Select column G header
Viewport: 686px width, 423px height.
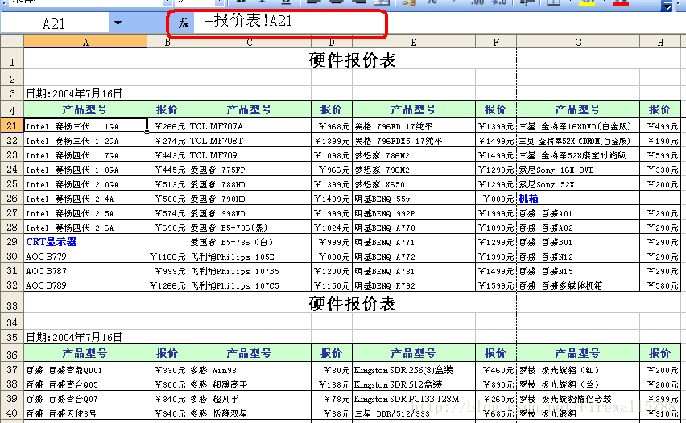pos(578,42)
